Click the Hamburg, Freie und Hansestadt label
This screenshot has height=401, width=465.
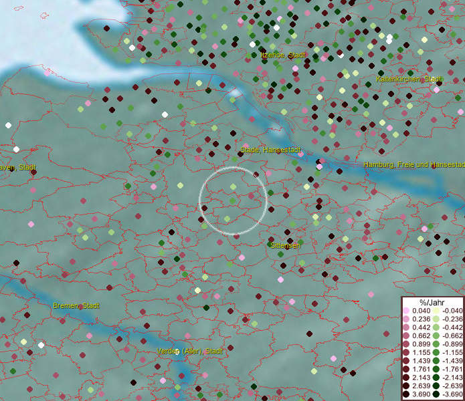[x=414, y=164]
